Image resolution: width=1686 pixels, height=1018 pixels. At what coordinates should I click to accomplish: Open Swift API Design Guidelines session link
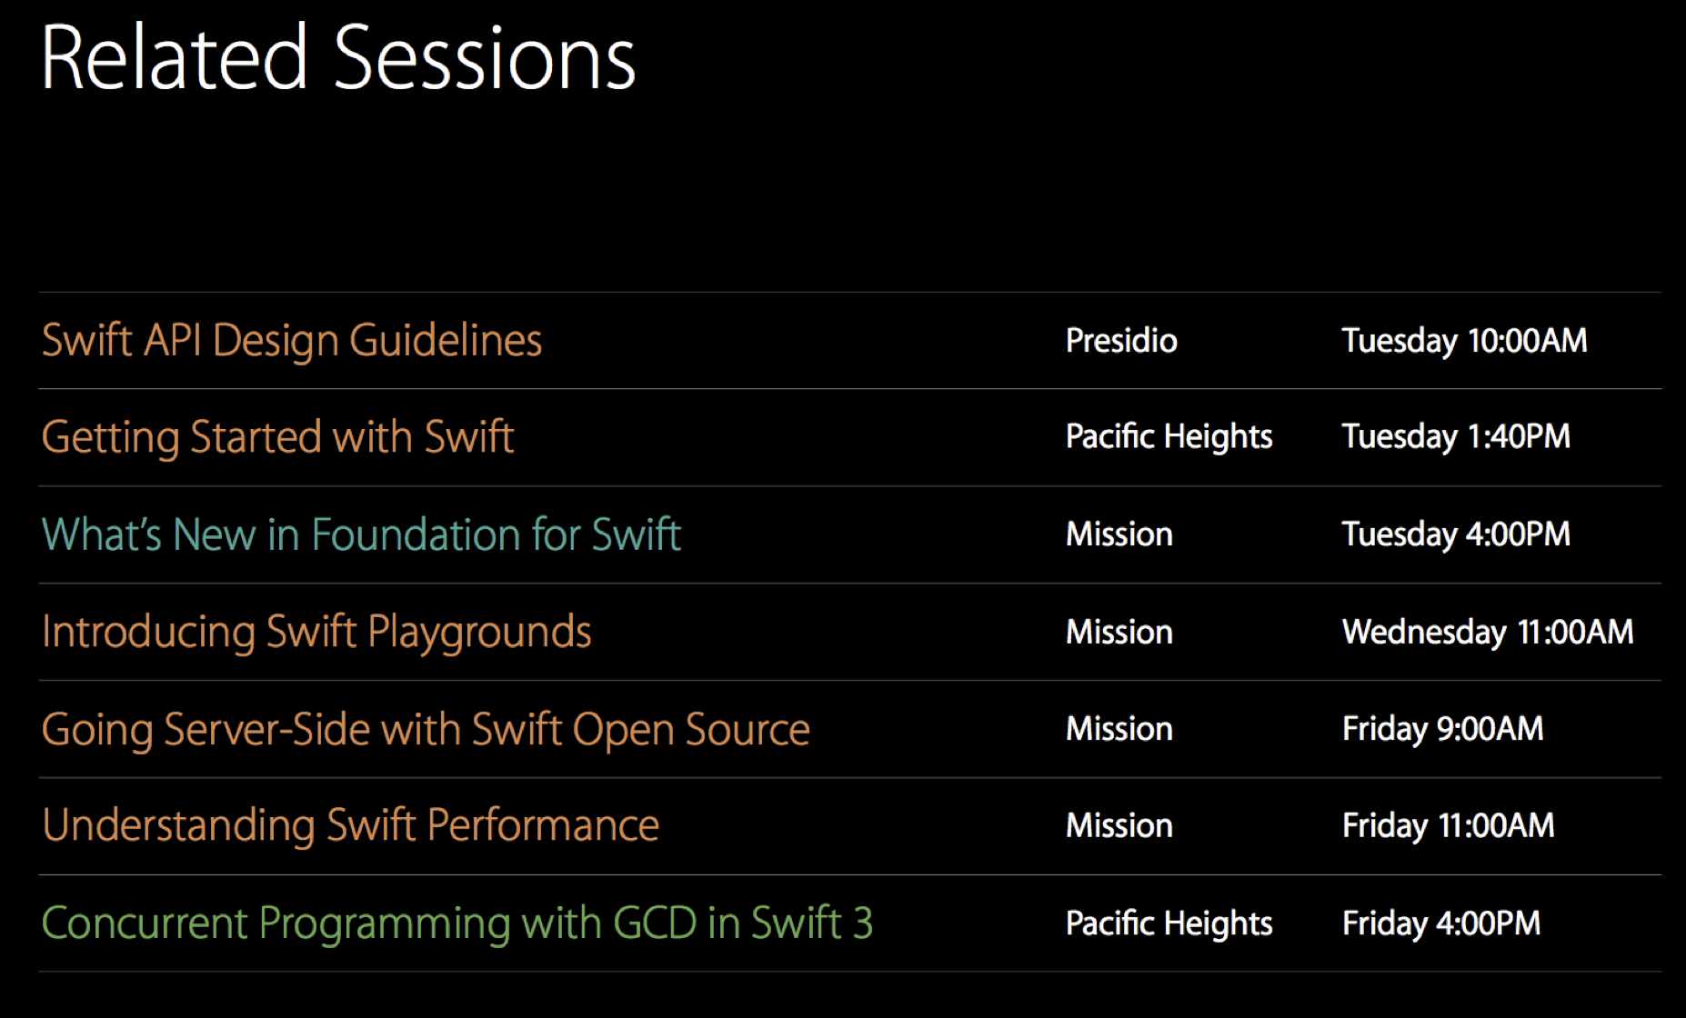pos(292,341)
